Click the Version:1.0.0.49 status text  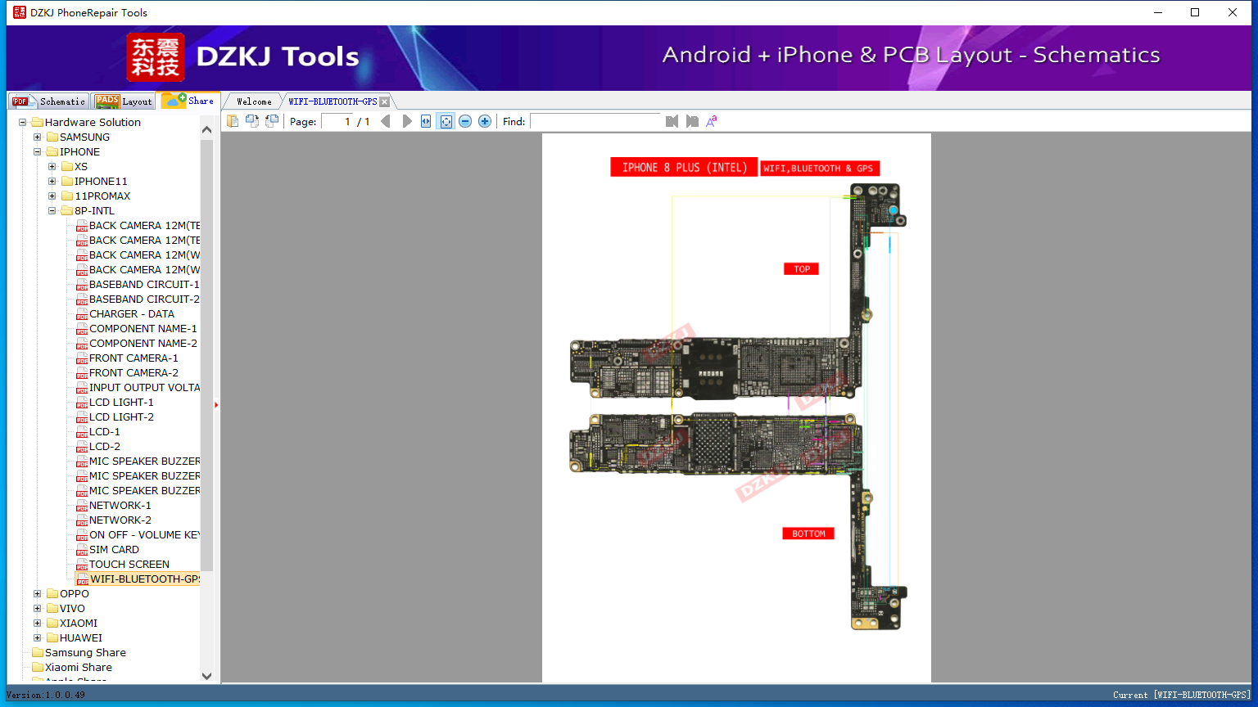click(46, 695)
